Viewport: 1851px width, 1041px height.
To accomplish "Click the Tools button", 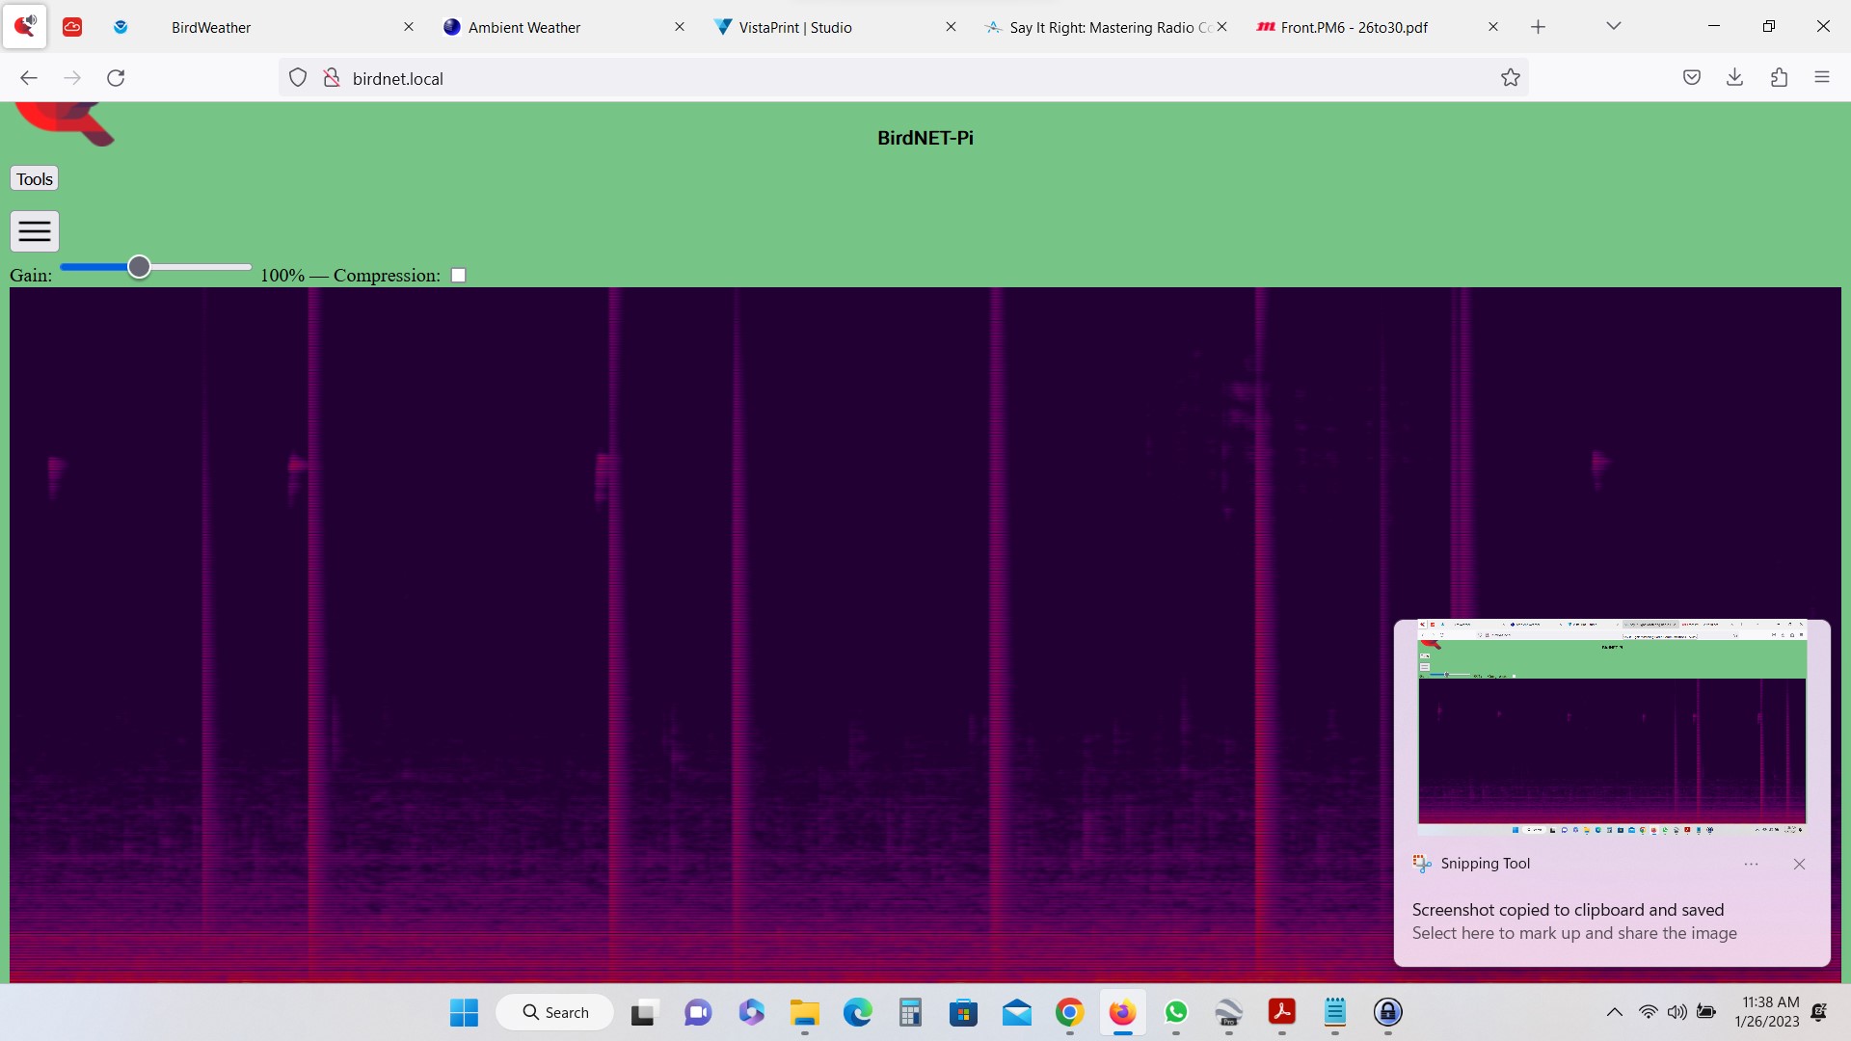I will (x=35, y=179).
